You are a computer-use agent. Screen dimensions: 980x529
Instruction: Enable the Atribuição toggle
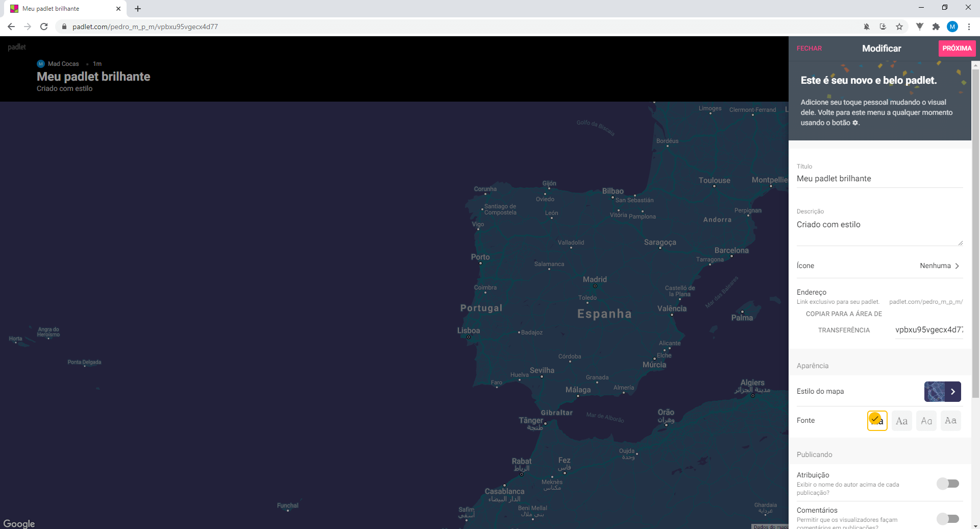point(948,483)
